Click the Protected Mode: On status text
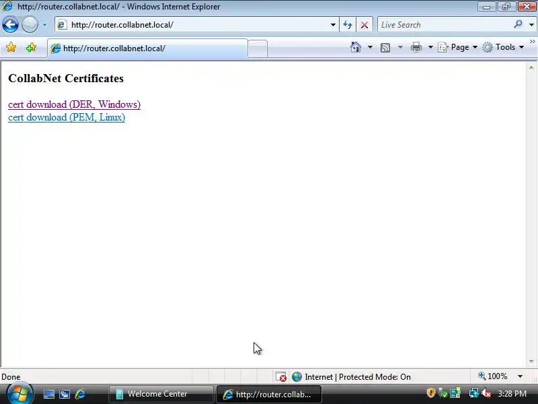This screenshot has height=404, width=538. (x=375, y=377)
